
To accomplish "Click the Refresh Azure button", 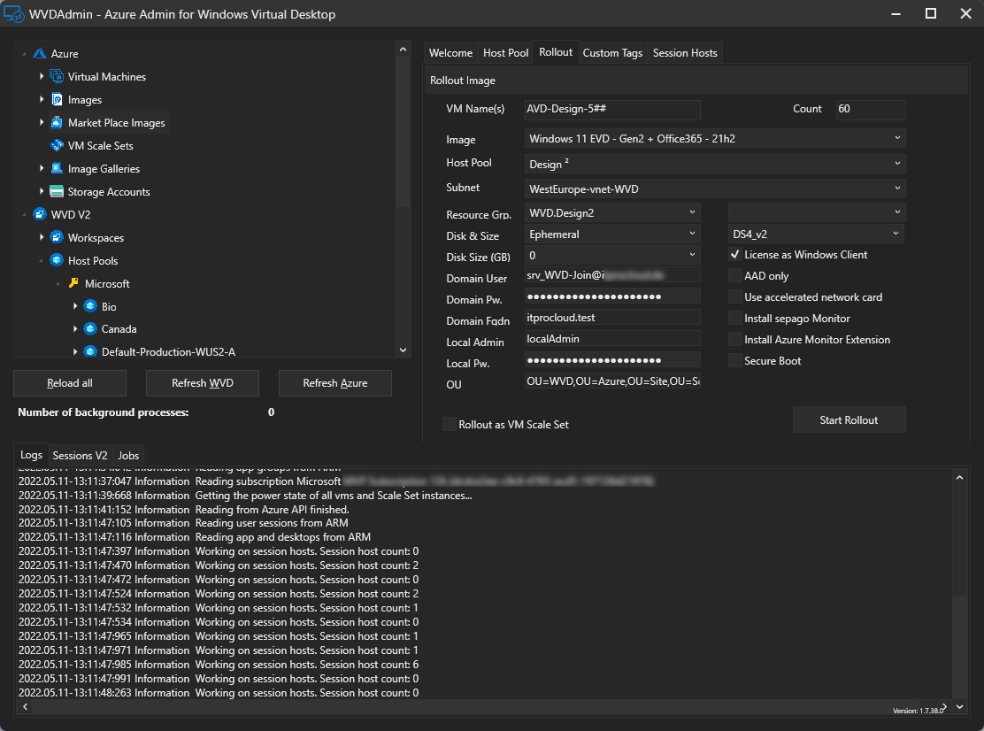I will coord(335,383).
